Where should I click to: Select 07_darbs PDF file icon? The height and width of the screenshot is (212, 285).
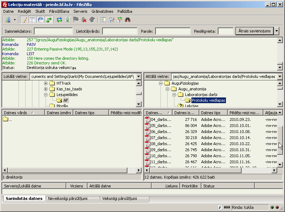pos(148,138)
